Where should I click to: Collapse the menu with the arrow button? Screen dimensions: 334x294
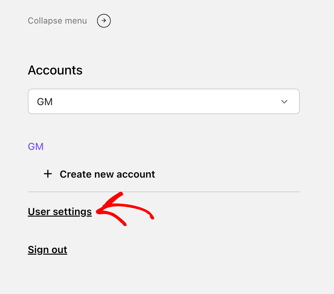tap(104, 21)
